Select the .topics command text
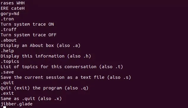This screenshot has height=108, width=188. (x=10, y=62)
